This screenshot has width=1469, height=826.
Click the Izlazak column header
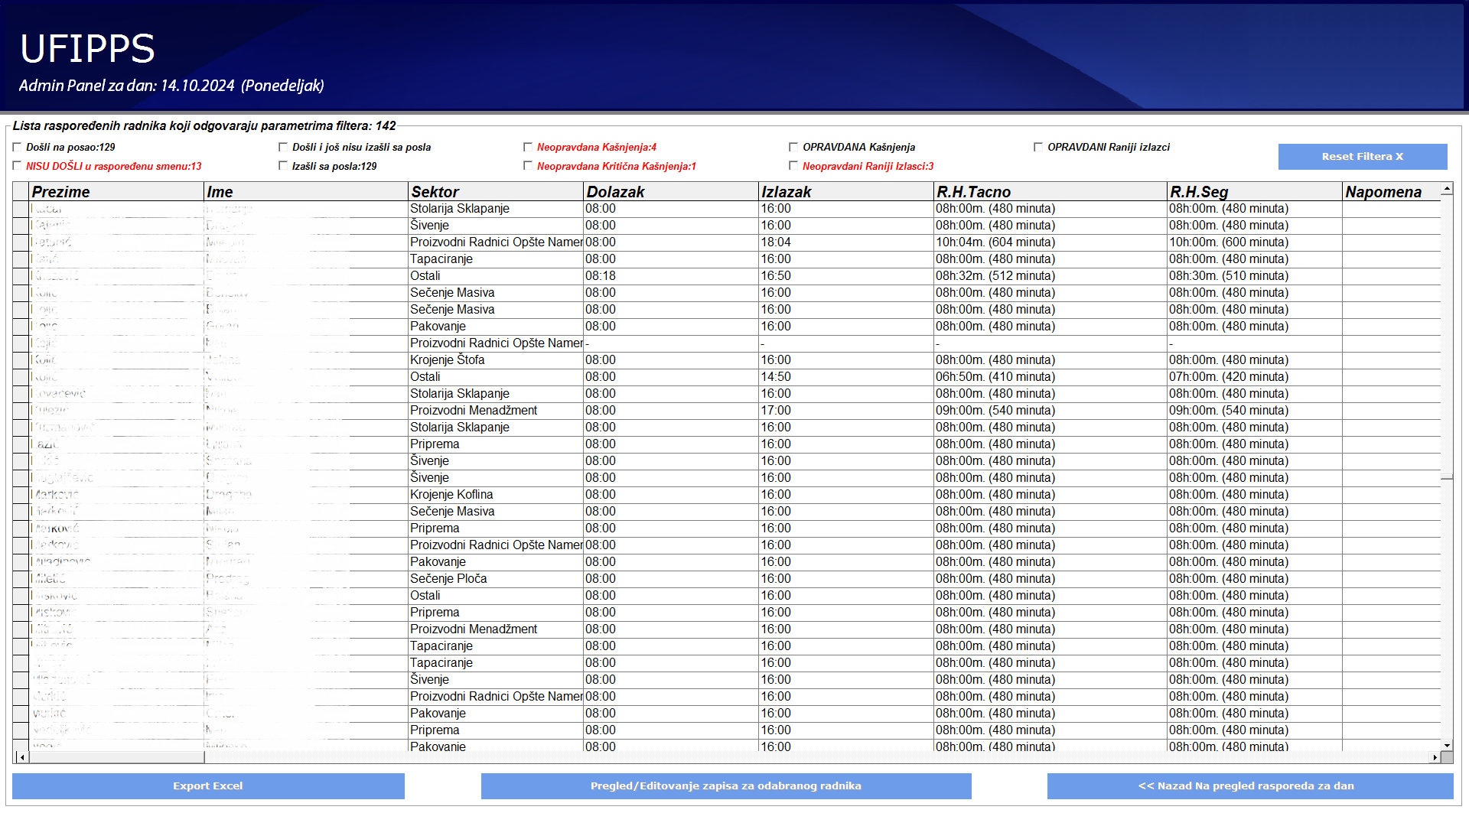point(846,192)
